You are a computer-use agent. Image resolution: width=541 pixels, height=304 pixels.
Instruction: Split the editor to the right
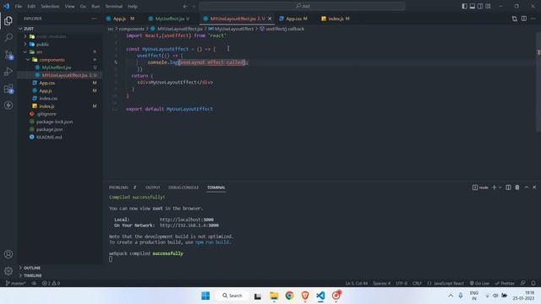pos(524,19)
